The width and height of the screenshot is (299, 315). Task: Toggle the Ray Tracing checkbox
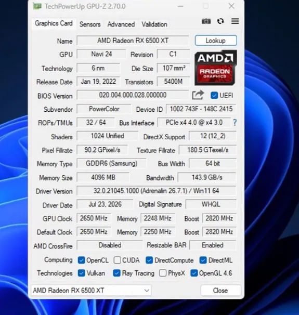coord(117,273)
